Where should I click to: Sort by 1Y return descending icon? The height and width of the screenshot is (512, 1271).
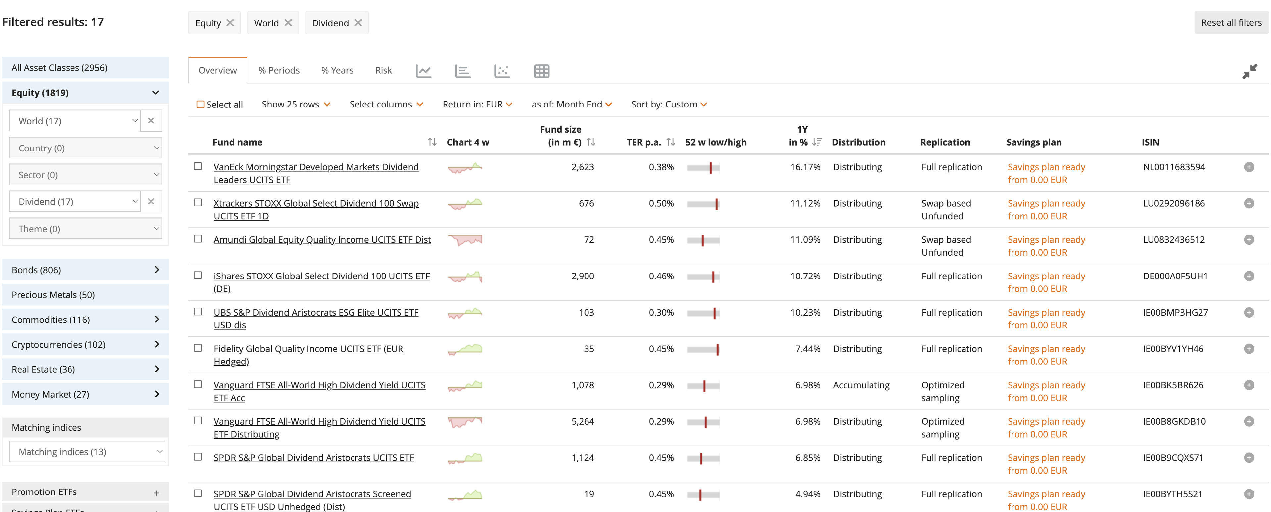coord(817,142)
